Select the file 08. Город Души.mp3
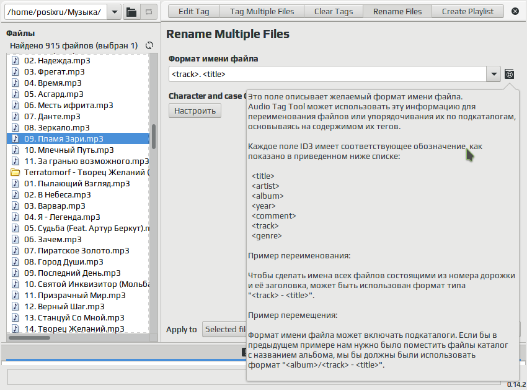Image resolution: width=527 pixels, height=390 pixels. click(x=78, y=261)
